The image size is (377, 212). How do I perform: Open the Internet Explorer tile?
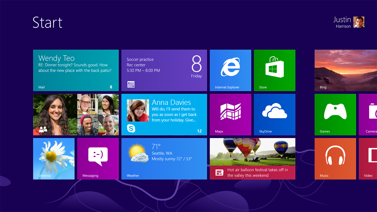tap(230, 70)
